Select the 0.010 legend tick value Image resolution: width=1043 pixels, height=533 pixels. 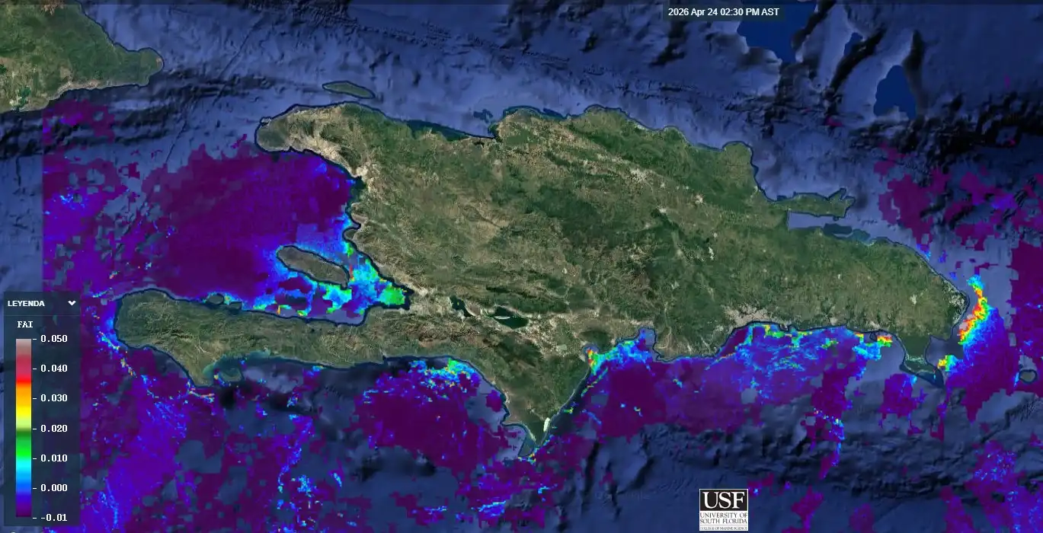(54, 458)
